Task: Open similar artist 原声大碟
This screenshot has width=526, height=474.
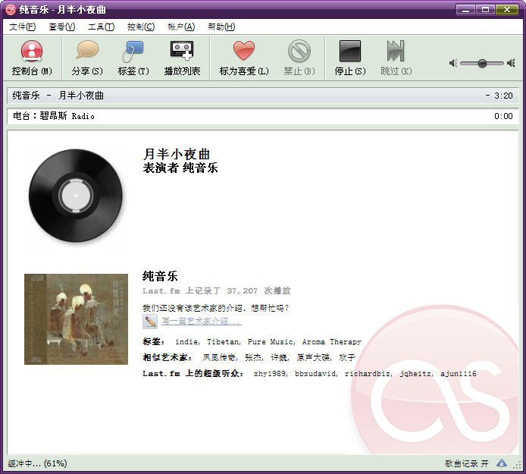Action: 314,357
